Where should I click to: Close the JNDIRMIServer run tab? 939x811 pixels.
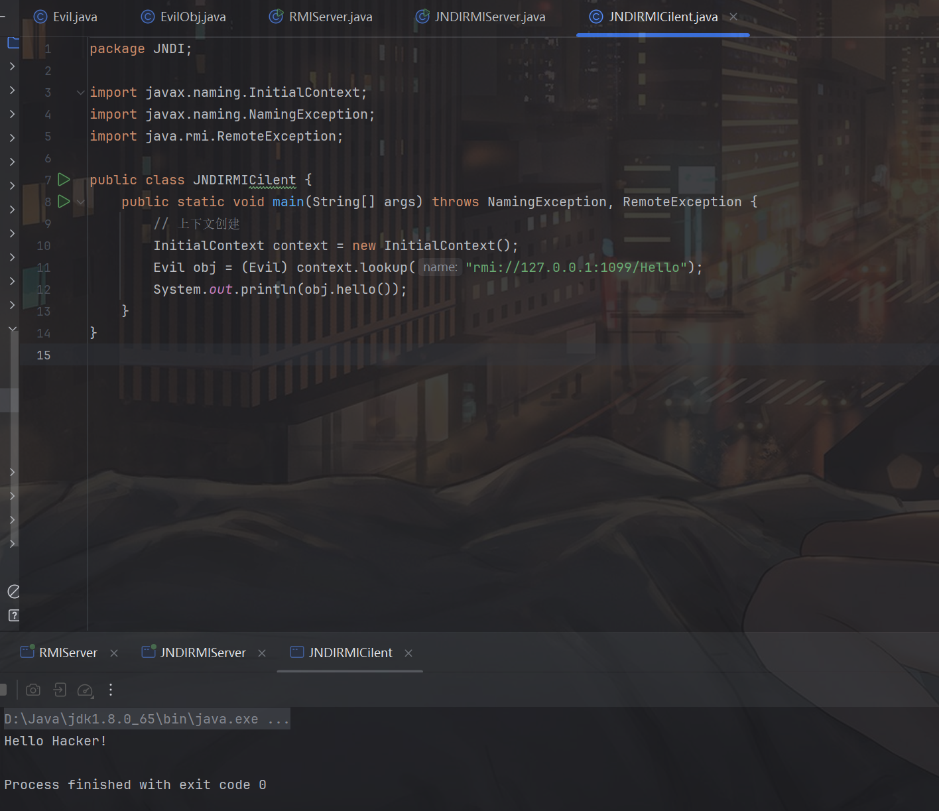(262, 653)
